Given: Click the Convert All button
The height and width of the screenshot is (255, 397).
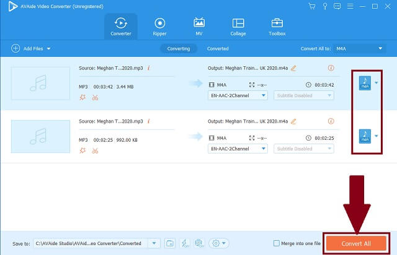Looking at the screenshot, I should pyautogui.click(x=356, y=243).
